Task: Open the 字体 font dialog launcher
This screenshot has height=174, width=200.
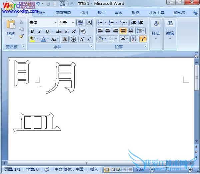Action: [x=91, y=46]
